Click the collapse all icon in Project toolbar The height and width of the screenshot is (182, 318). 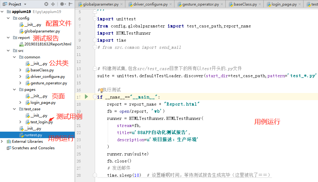tap(53, 4)
